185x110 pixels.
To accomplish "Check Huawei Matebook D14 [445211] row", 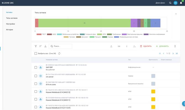I will pos(36,99).
